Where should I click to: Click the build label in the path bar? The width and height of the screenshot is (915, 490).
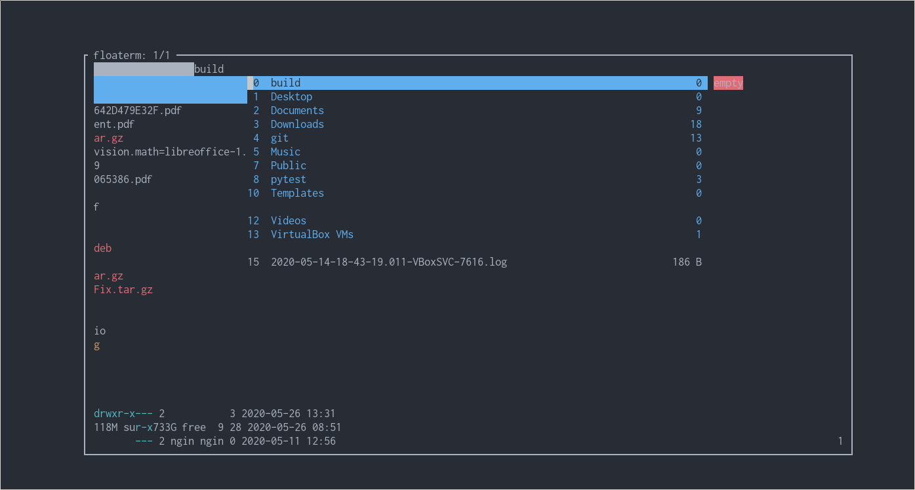pos(209,68)
